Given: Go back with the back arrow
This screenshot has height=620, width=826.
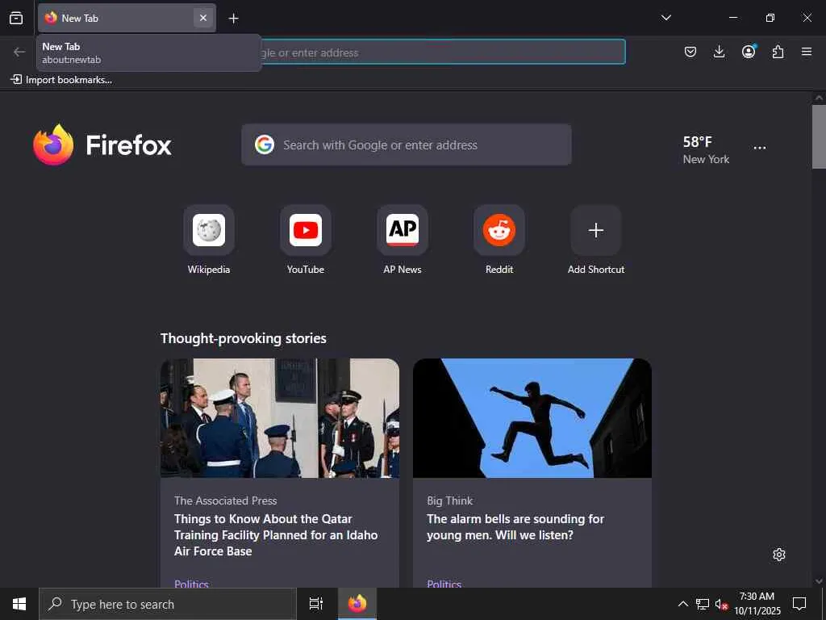Looking at the screenshot, I should coord(19,52).
